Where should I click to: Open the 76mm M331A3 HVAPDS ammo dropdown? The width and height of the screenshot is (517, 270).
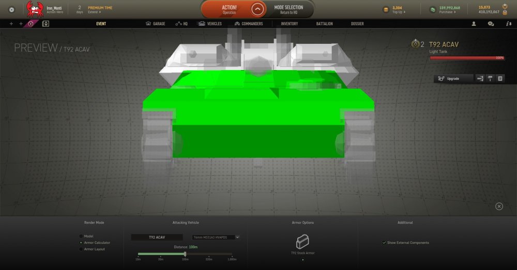tap(216, 237)
